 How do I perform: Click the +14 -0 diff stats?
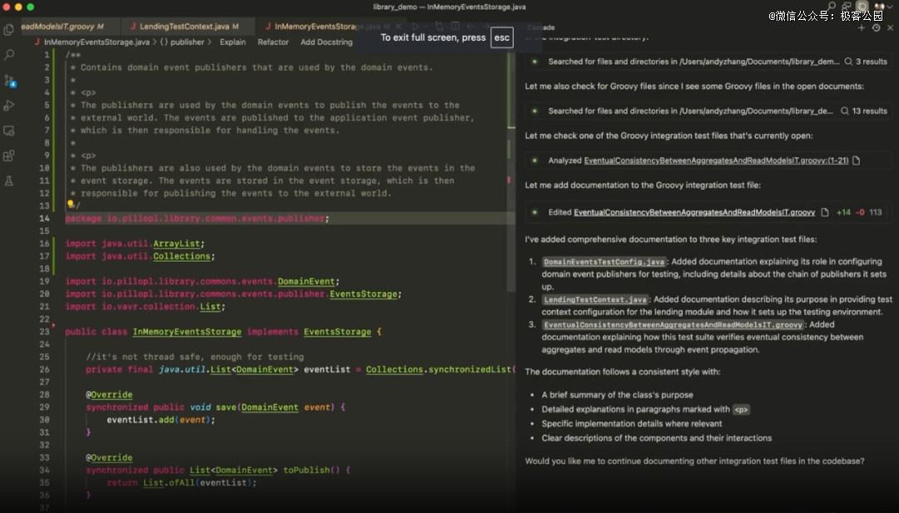coord(850,212)
